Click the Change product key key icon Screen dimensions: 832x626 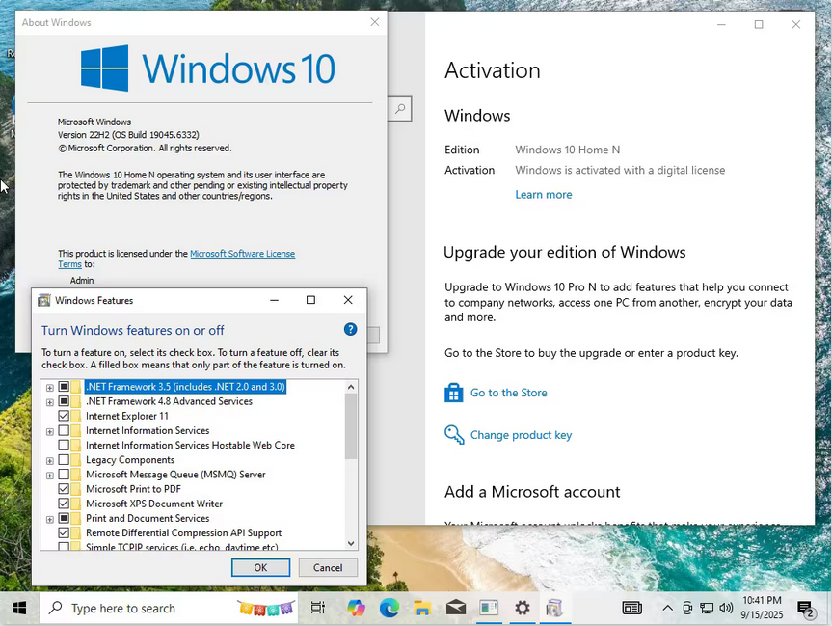coord(454,435)
